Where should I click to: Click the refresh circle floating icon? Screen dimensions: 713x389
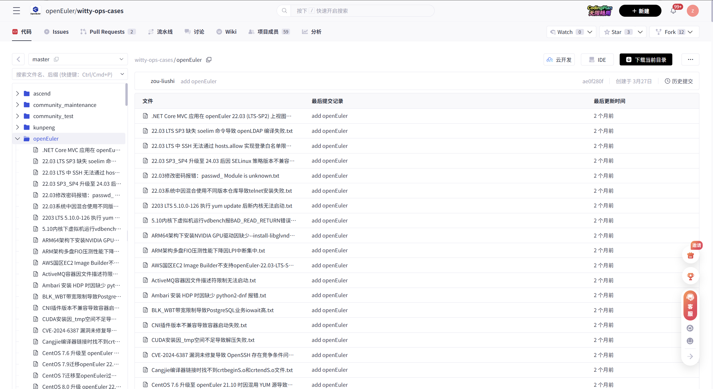pyautogui.click(x=690, y=328)
